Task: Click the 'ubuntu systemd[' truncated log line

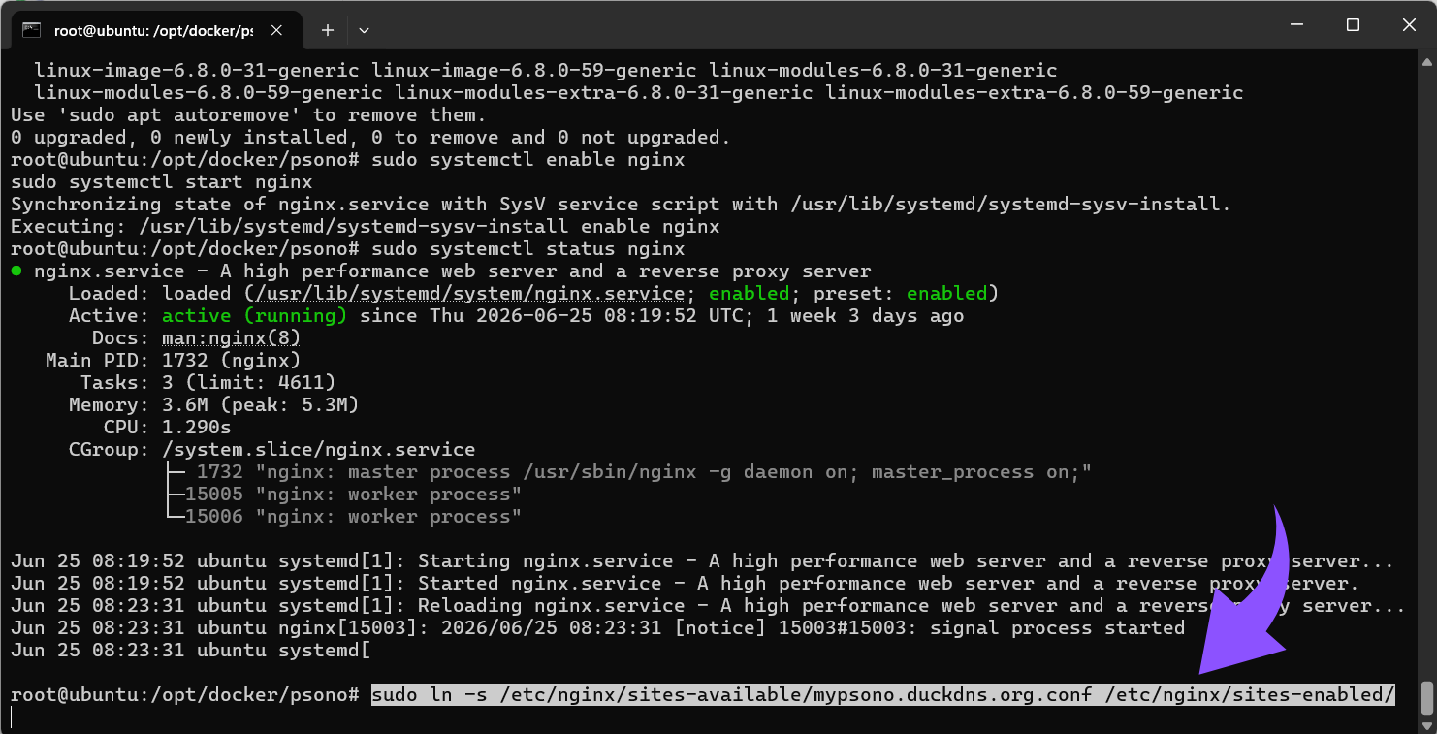Action: (x=191, y=650)
